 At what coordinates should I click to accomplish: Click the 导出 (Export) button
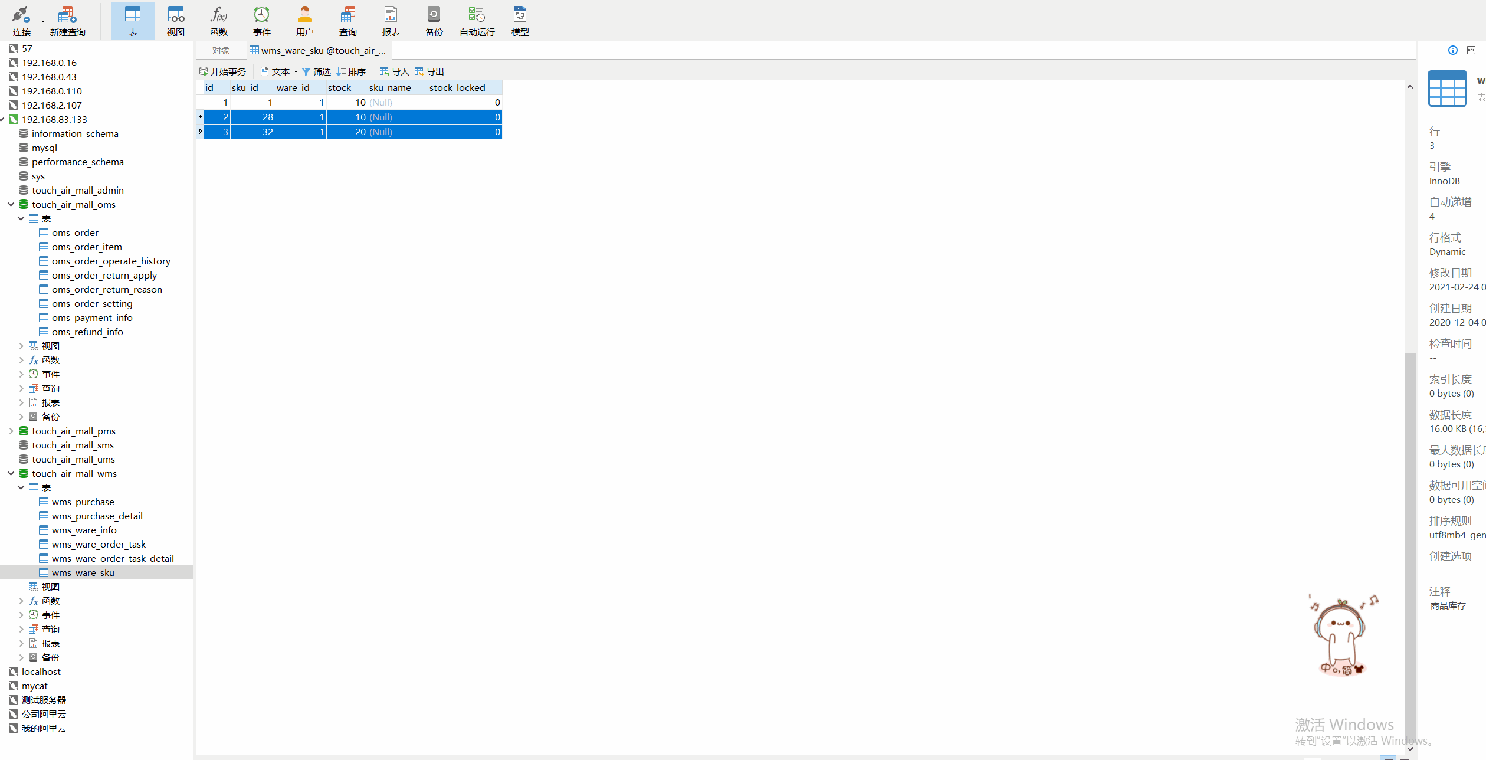click(429, 71)
